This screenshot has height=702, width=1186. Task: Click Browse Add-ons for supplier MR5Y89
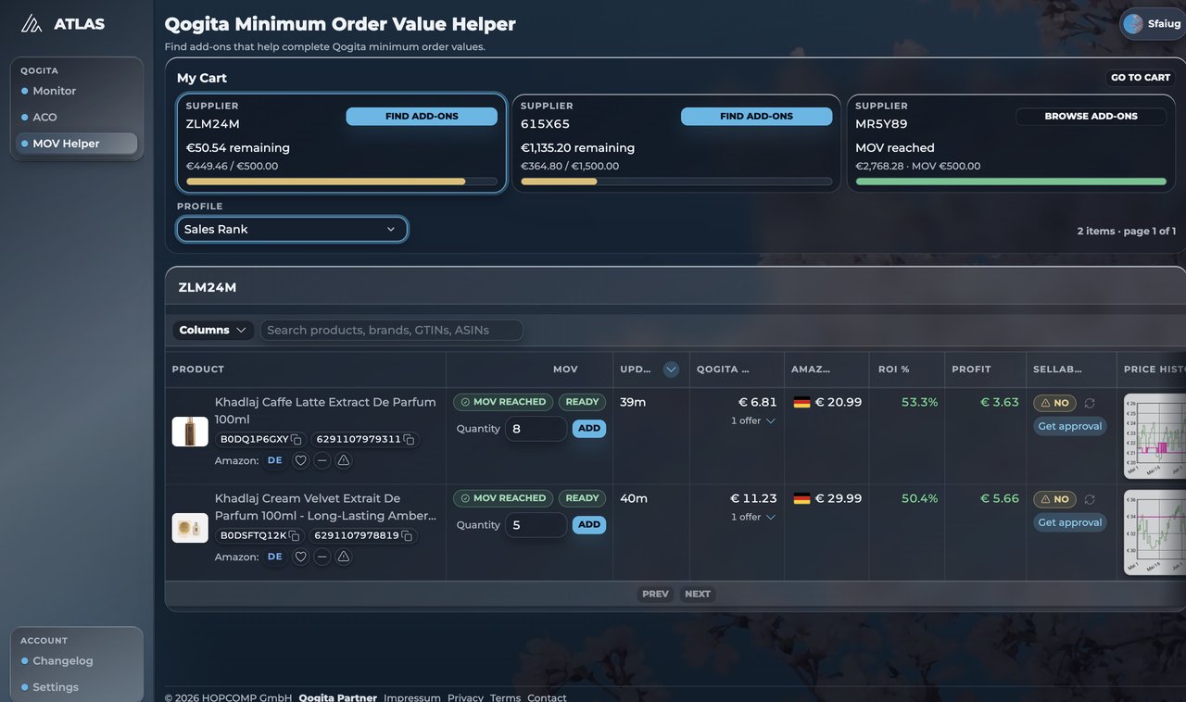click(1091, 116)
